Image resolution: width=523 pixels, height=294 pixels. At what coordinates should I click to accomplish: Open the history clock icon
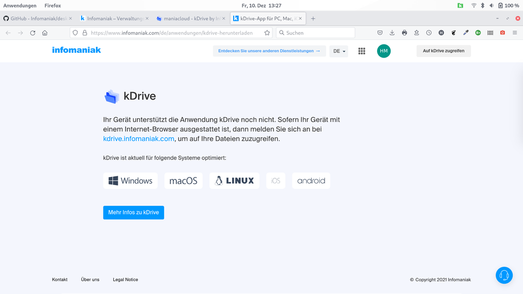coord(429,33)
